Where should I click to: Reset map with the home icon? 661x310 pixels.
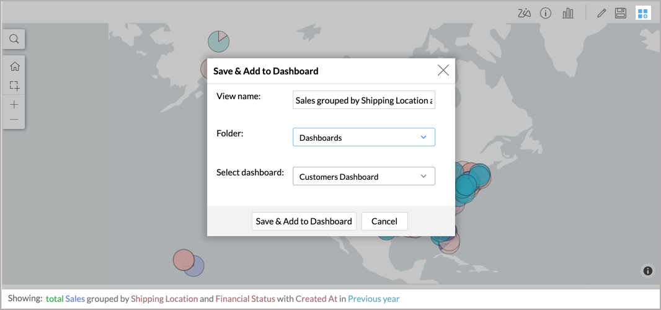14,66
